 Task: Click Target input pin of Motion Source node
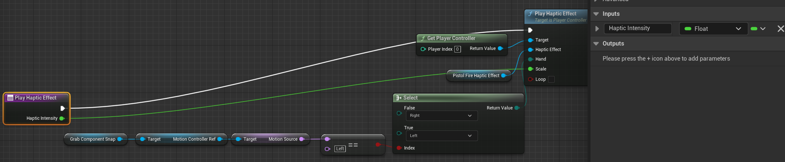click(x=238, y=139)
